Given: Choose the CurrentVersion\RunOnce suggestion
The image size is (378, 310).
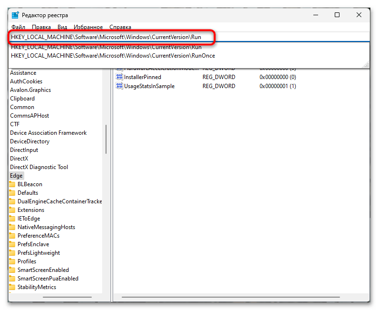Looking at the screenshot, I should [113, 56].
